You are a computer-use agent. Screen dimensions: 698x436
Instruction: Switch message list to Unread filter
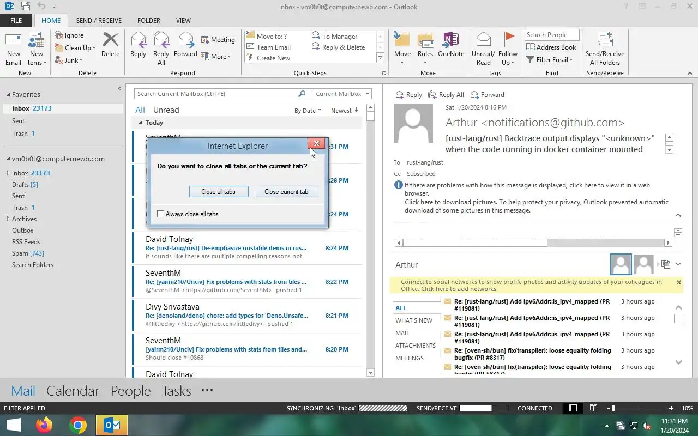[166, 110]
